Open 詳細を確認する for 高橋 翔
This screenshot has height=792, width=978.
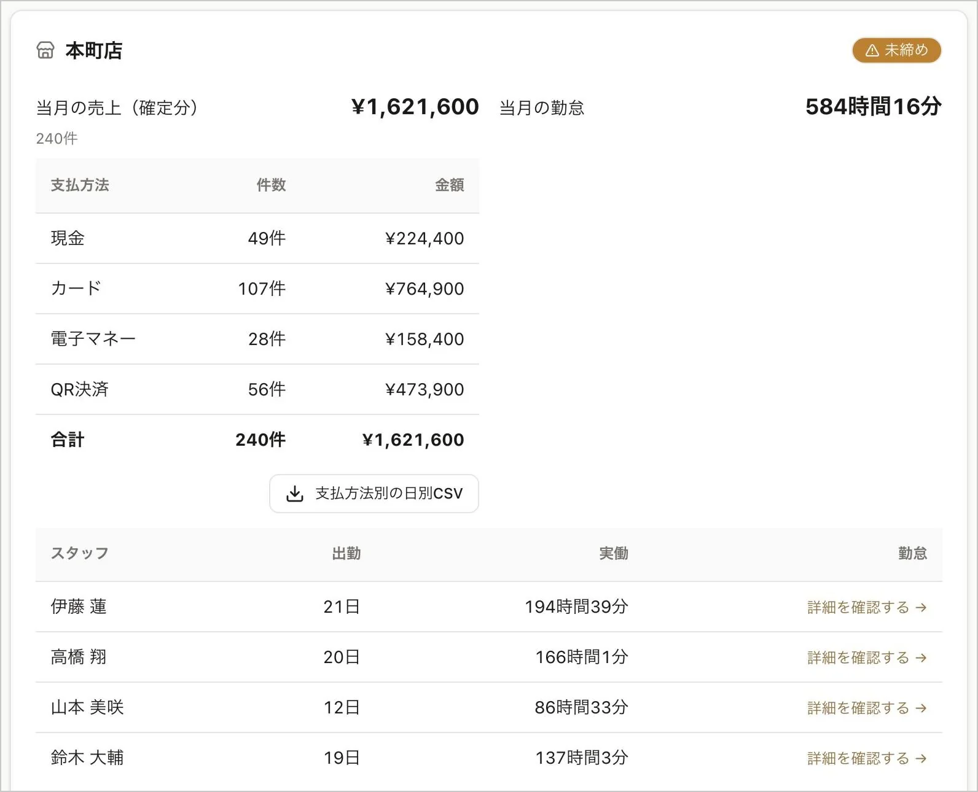click(x=867, y=658)
